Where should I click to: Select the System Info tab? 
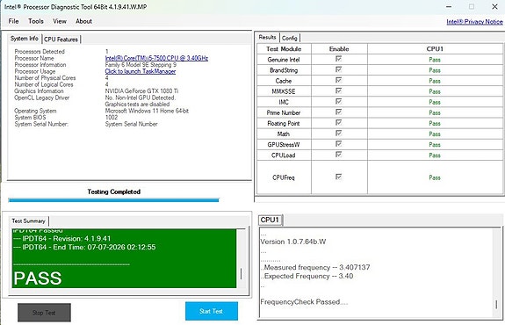[x=25, y=39]
